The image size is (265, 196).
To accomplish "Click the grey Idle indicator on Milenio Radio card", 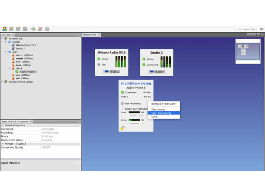I will click(x=99, y=64).
